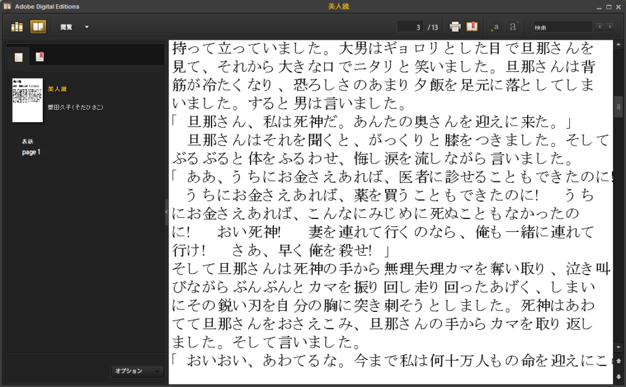Go to previous search result arrow
626x387 pixels.
tap(600, 27)
